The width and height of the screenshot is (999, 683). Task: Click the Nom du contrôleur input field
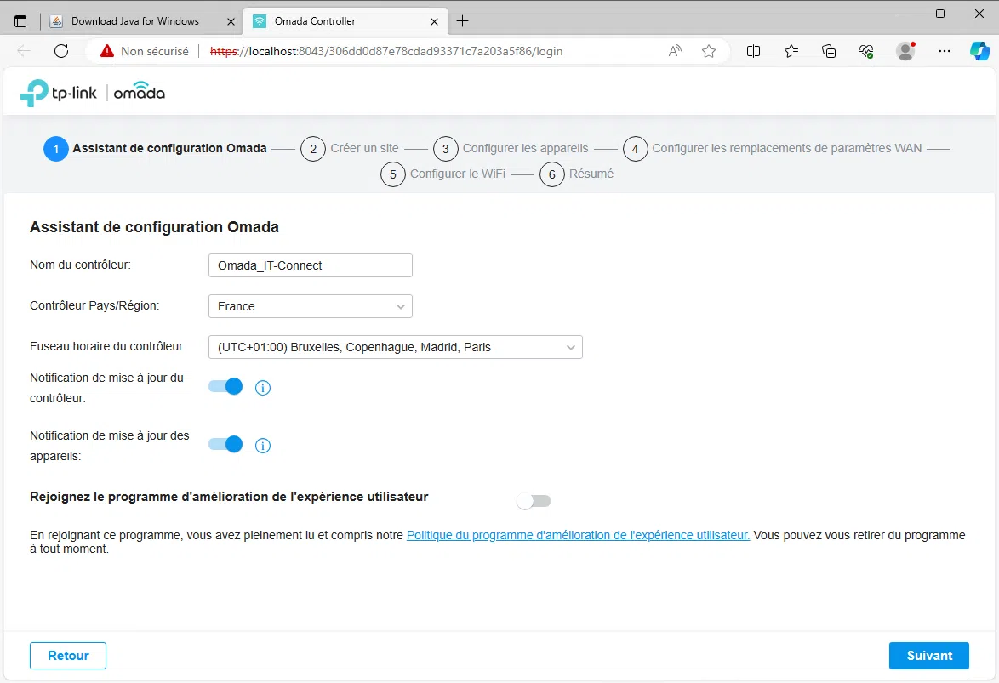310,265
